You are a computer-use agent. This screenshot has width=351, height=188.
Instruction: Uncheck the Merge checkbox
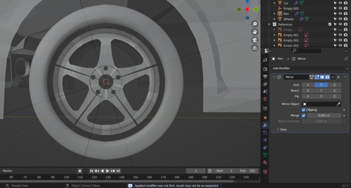pos(304,116)
